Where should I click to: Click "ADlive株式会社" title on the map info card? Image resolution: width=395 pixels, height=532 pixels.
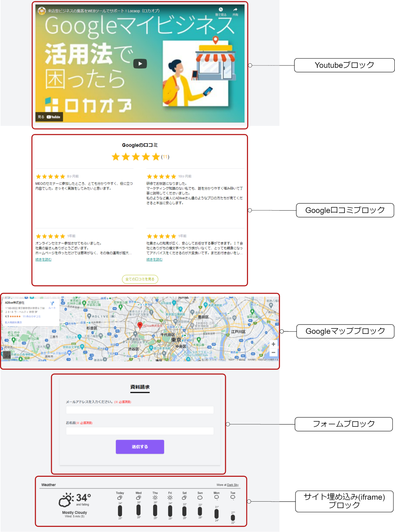pos(15,303)
